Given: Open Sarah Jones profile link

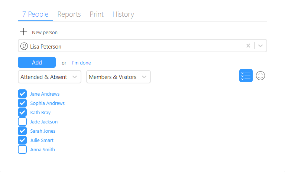Looking at the screenshot, I should point(43,131).
